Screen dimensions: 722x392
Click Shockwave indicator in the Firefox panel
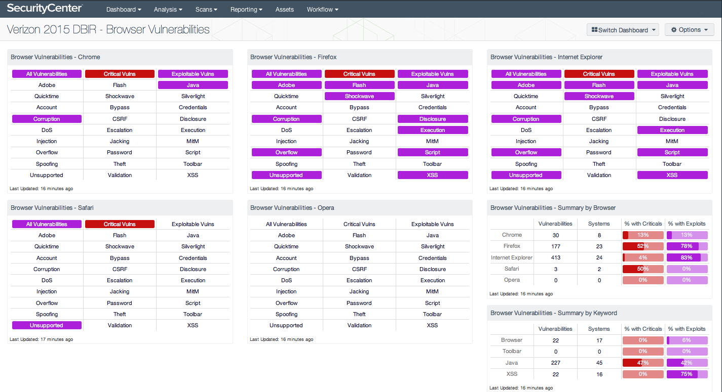[x=359, y=96]
